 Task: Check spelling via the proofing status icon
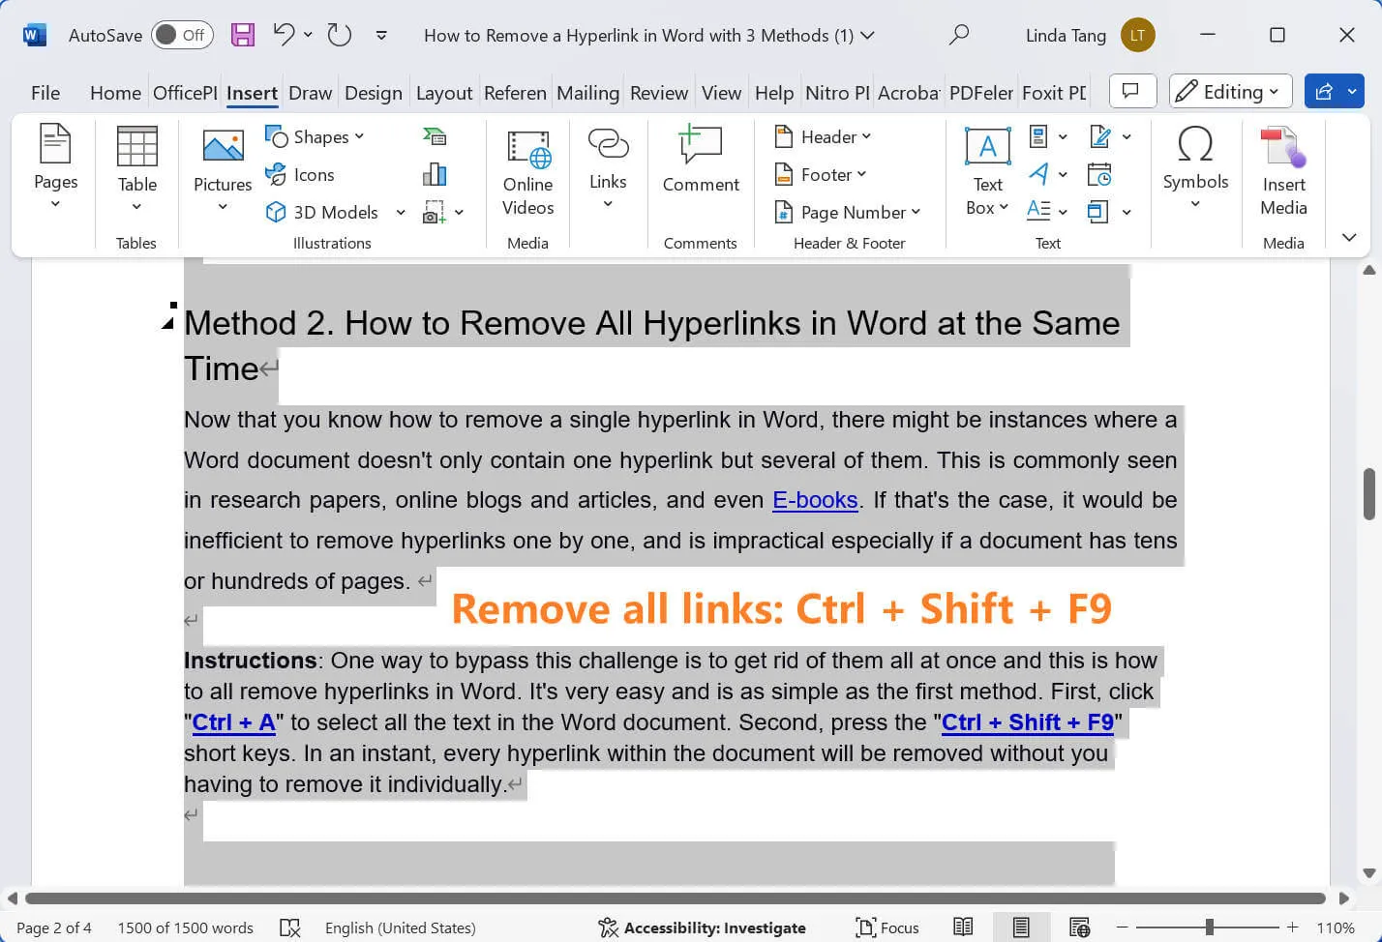290,927
